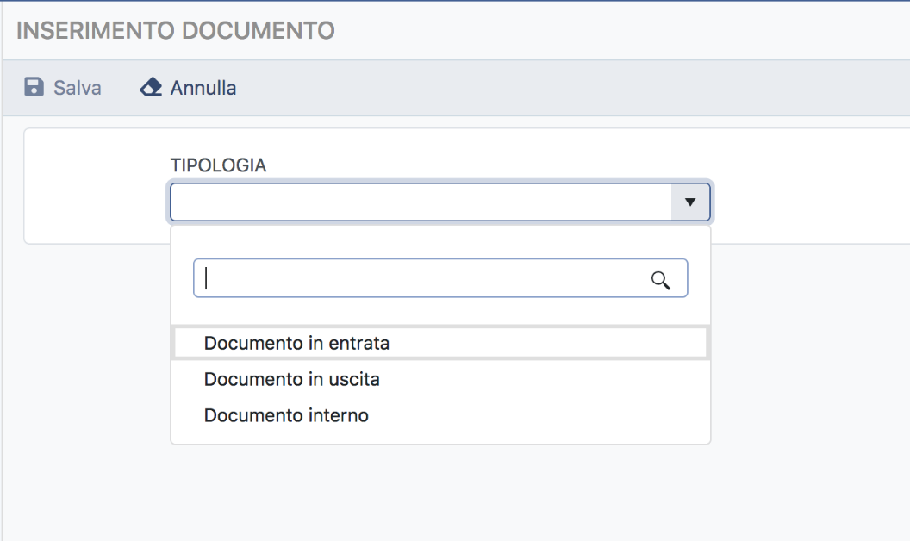
Task: Choose the 'Documento in uscita' option
Action: (440, 379)
